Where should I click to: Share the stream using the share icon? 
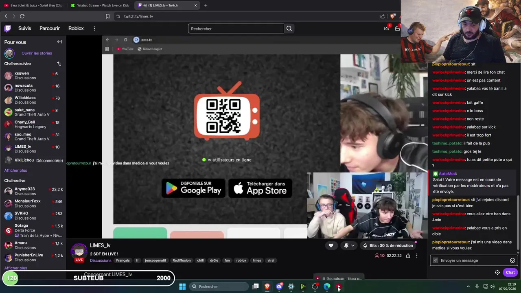coord(408,256)
